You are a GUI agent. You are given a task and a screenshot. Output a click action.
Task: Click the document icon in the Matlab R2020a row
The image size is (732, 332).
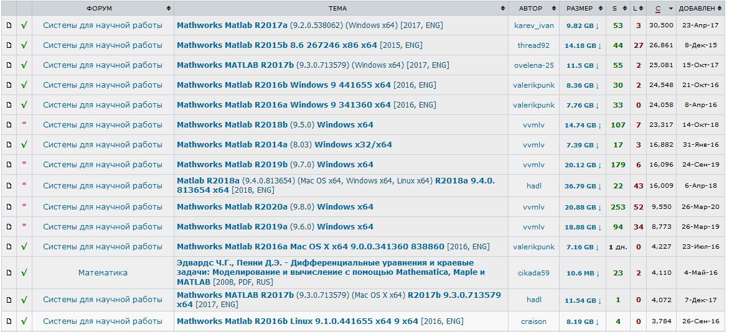[x=9, y=206]
